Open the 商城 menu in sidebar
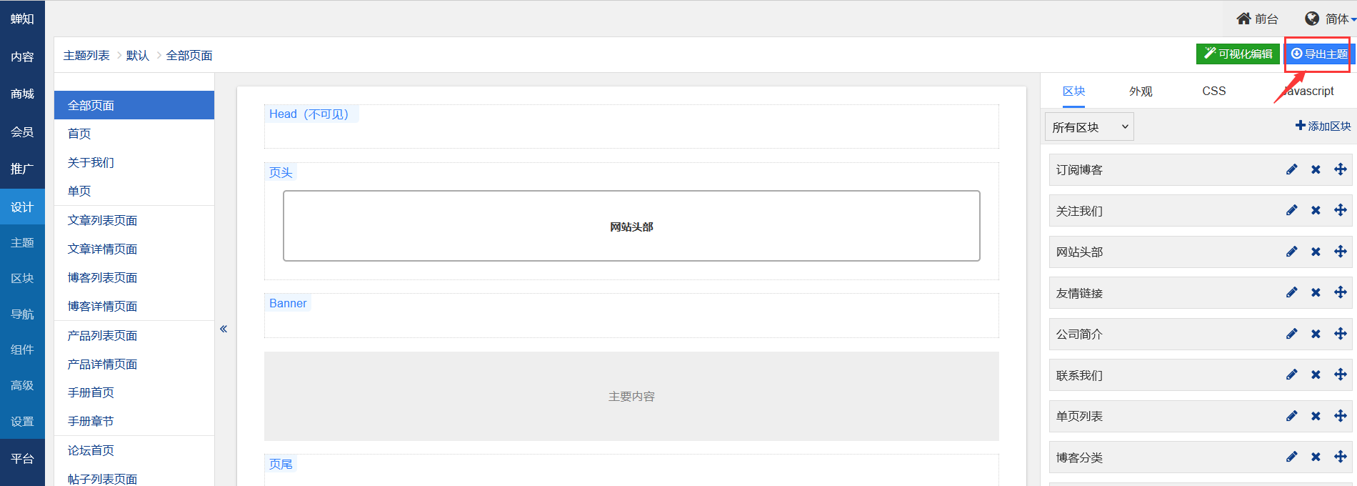Viewport: 1357px width, 486px height. point(22,94)
